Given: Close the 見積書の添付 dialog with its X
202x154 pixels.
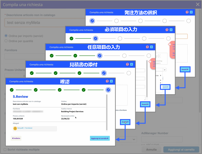Looking at the screenshot, I should (131, 64).
